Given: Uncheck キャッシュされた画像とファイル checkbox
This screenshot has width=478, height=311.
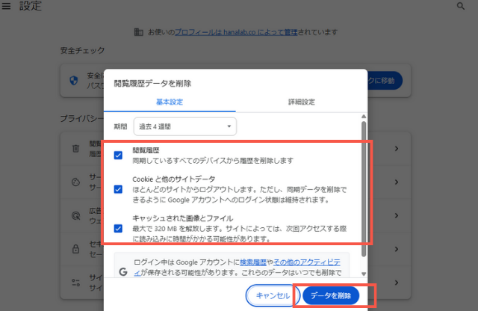Looking at the screenshot, I should [x=118, y=228].
